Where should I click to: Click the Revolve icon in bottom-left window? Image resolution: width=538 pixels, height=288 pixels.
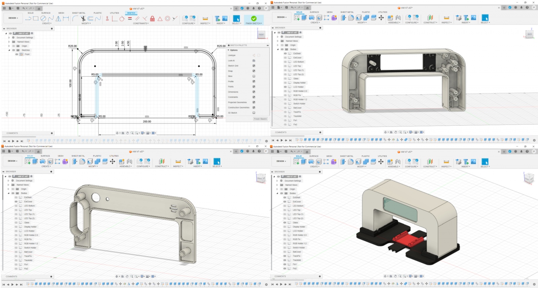(43, 161)
